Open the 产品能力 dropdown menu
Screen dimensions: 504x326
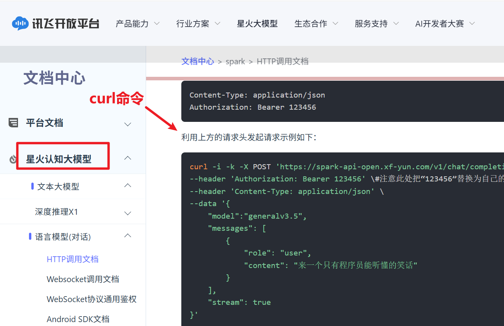138,24
